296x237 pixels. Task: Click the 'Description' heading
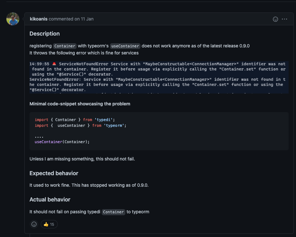point(45,34)
